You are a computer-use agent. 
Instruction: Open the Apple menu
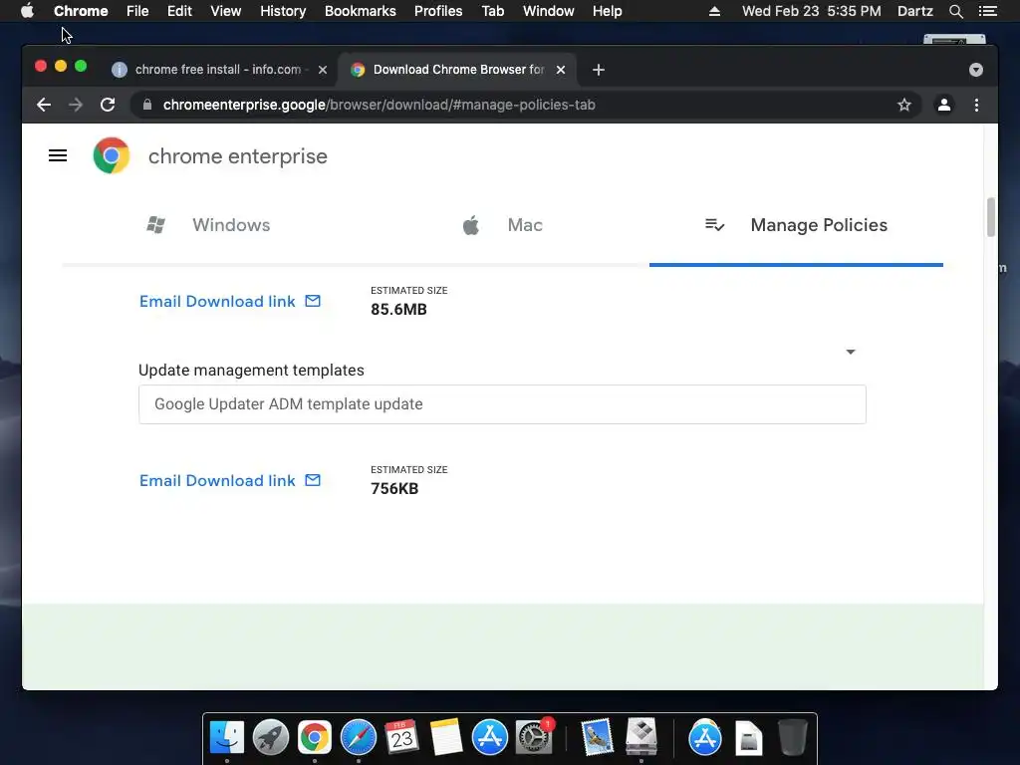[27, 11]
